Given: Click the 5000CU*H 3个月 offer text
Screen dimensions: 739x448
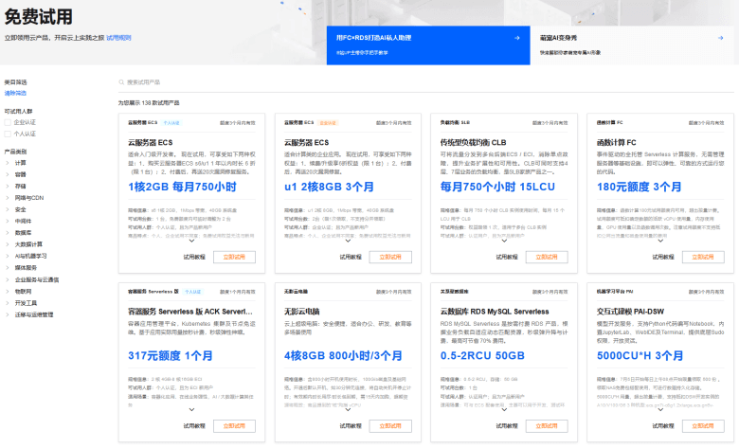Looking at the screenshot, I should 640,356.
